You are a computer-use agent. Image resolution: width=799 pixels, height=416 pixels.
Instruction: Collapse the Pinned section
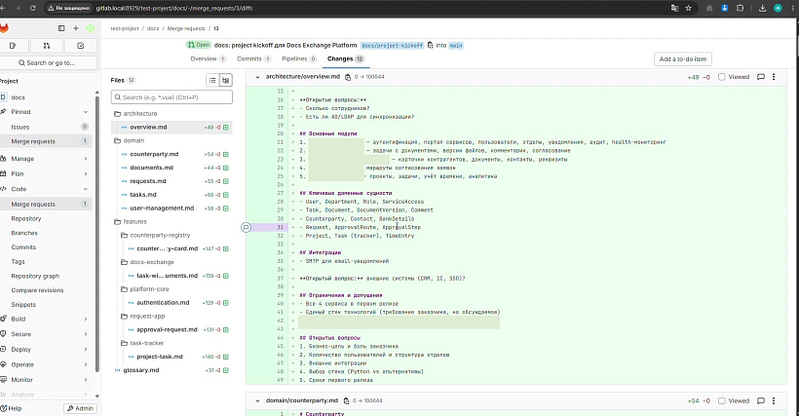click(46, 112)
